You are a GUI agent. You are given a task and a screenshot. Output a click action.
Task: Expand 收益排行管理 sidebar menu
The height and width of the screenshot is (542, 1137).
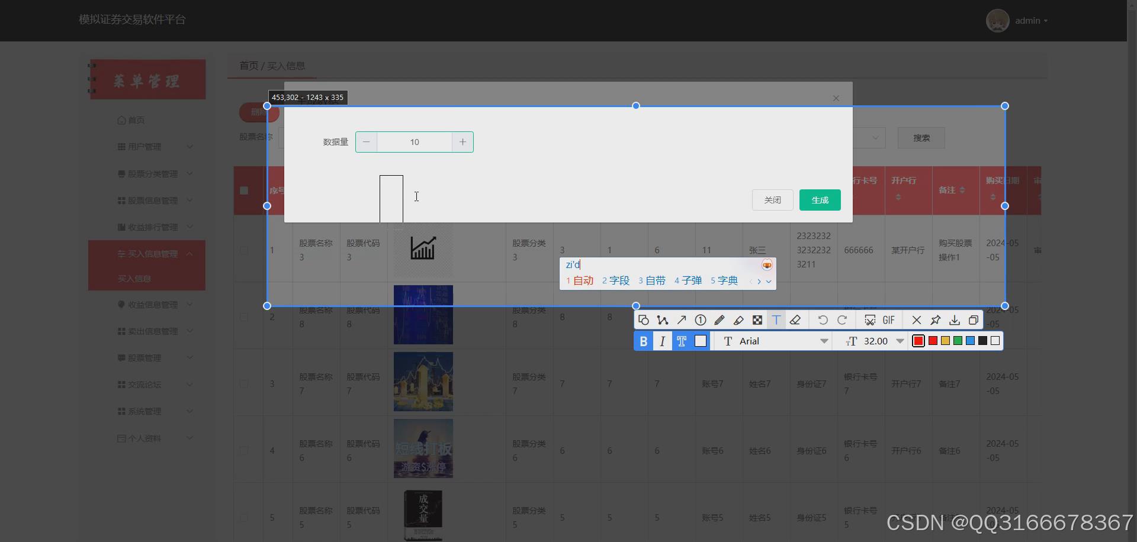pos(147,227)
